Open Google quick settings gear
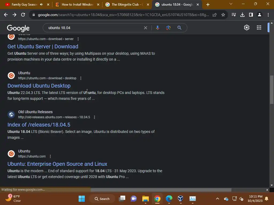 (246, 27)
